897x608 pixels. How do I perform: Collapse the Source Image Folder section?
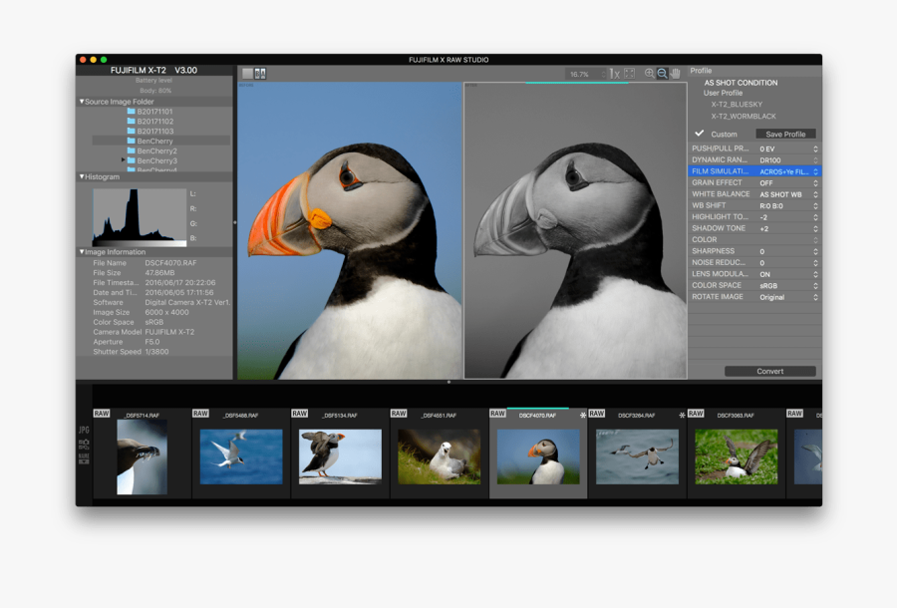tap(82, 102)
